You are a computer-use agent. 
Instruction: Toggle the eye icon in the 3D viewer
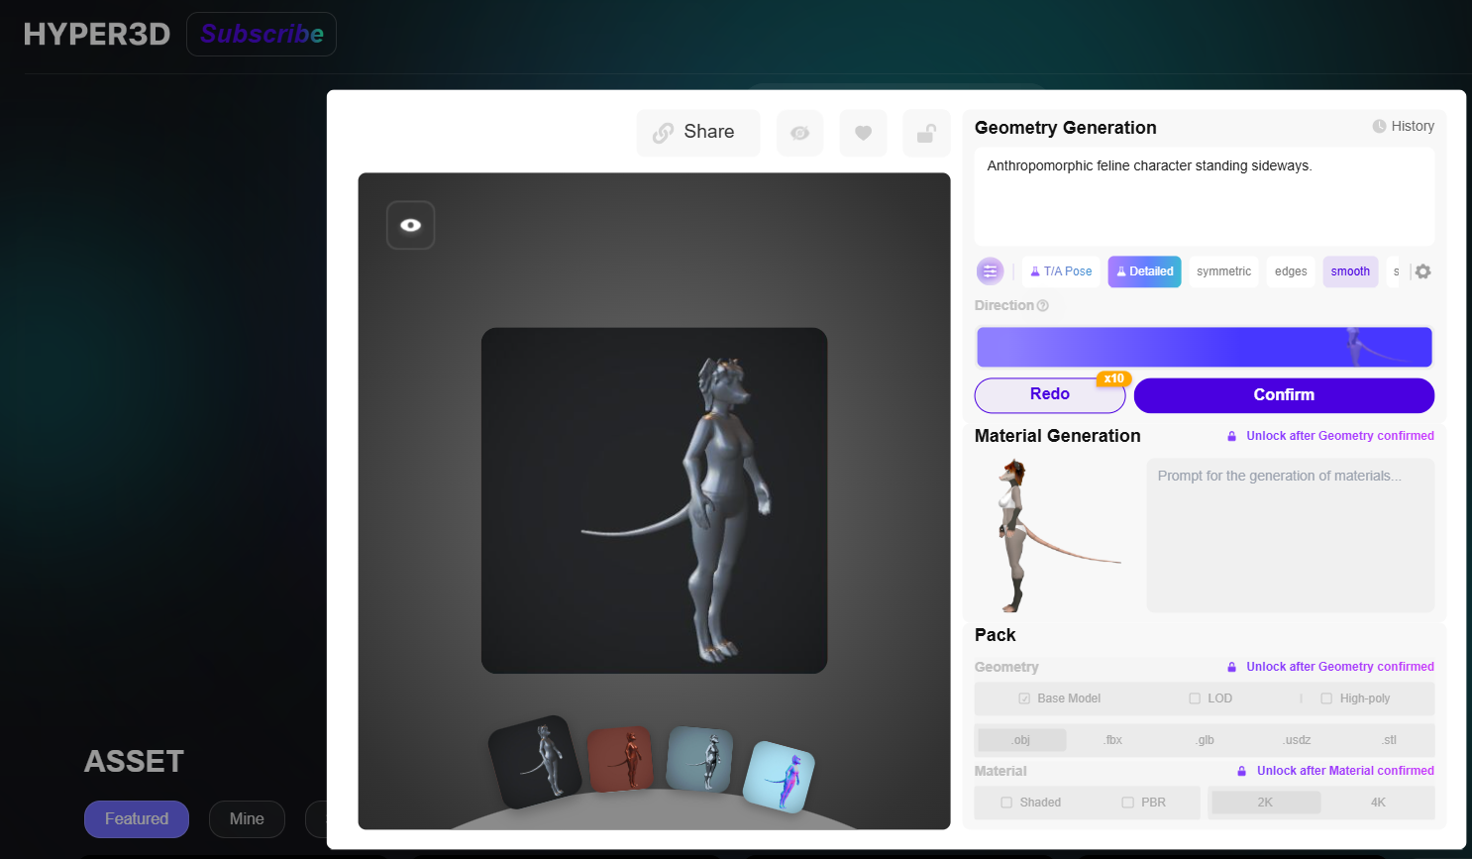pyautogui.click(x=410, y=225)
